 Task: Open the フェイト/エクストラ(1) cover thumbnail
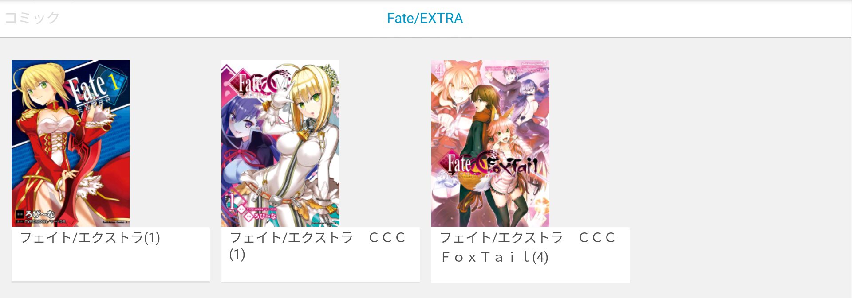tap(71, 143)
